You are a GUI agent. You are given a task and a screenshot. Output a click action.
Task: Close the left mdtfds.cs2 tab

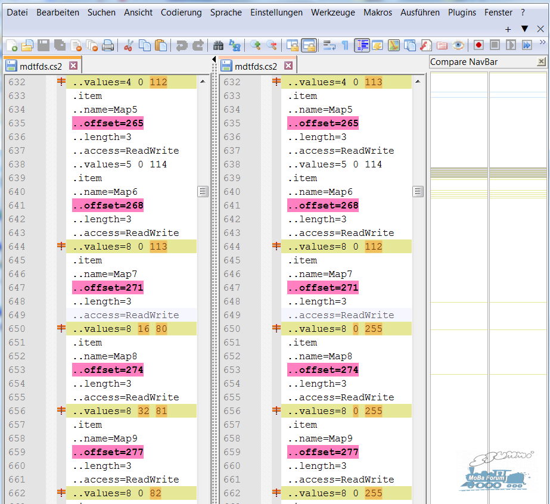(x=73, y=66)
